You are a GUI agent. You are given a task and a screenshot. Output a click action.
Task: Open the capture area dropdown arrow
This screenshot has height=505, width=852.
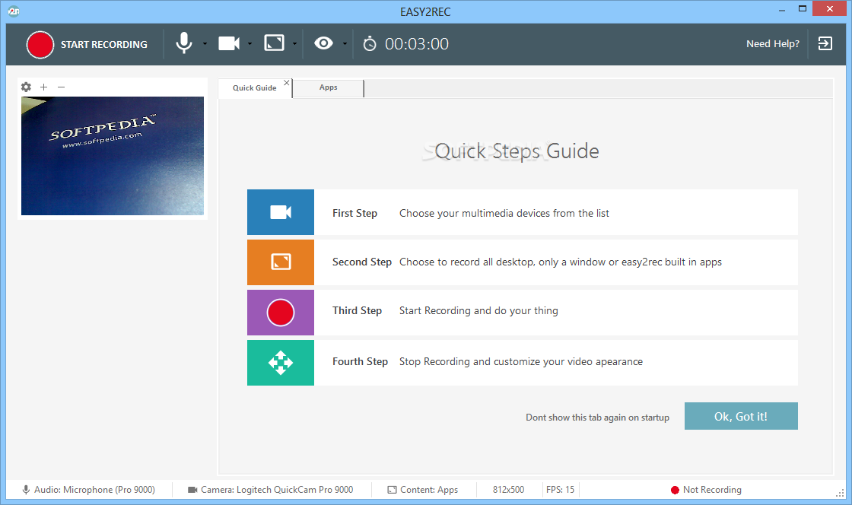tap(294, 43)
